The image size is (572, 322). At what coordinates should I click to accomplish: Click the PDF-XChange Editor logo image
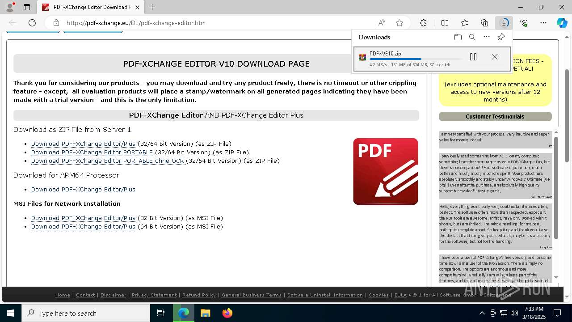pyautogui.click(x=386, y=172)
